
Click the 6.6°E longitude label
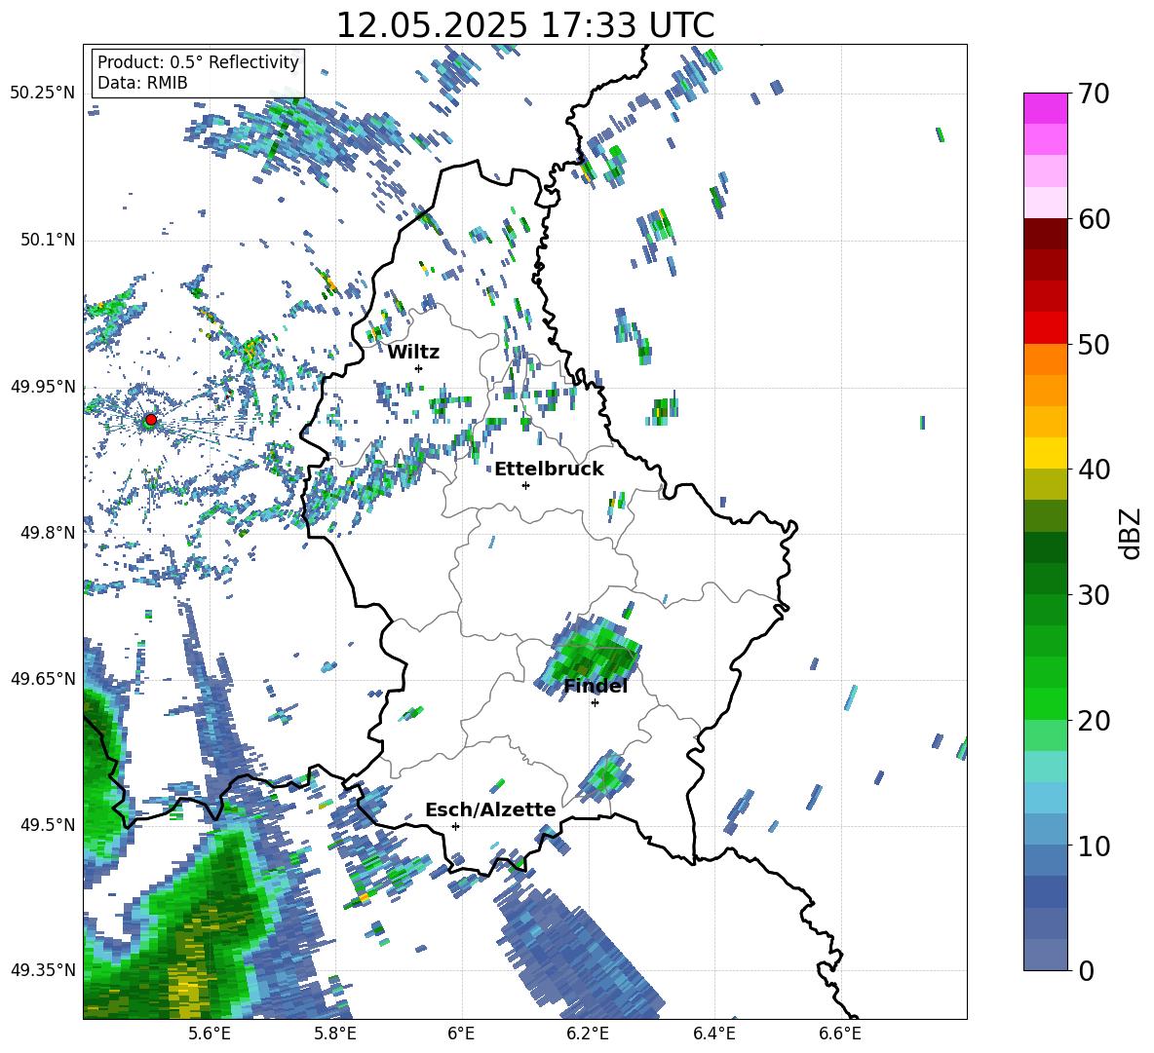[x=840, y=1034]
